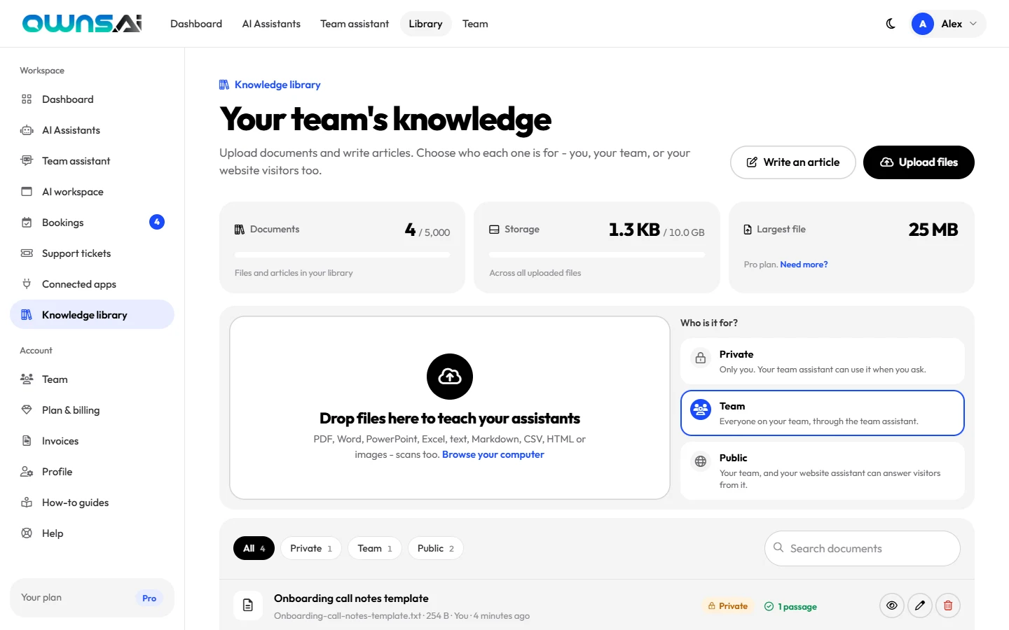Edit Onboarding call notes template with pencil icon
1009x630 pixels.
(x=920, y=605)
